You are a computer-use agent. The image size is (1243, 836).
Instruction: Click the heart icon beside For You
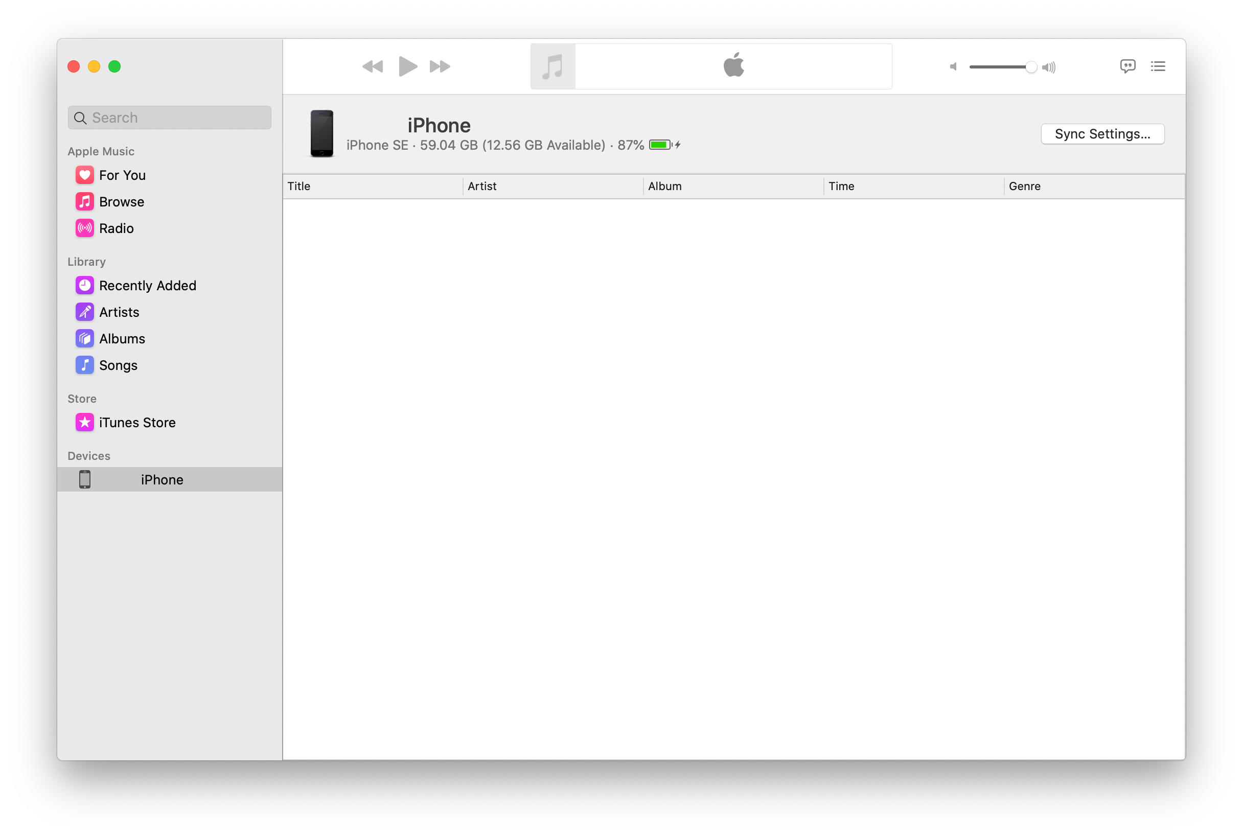pyautogui.click(x=85, y=175)
